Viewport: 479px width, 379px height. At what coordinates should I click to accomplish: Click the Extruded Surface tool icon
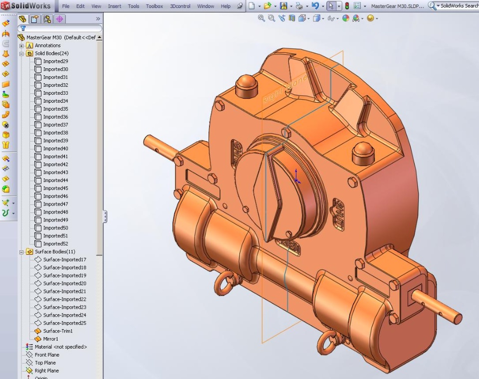pyautogui.click(x=6, y=23)
